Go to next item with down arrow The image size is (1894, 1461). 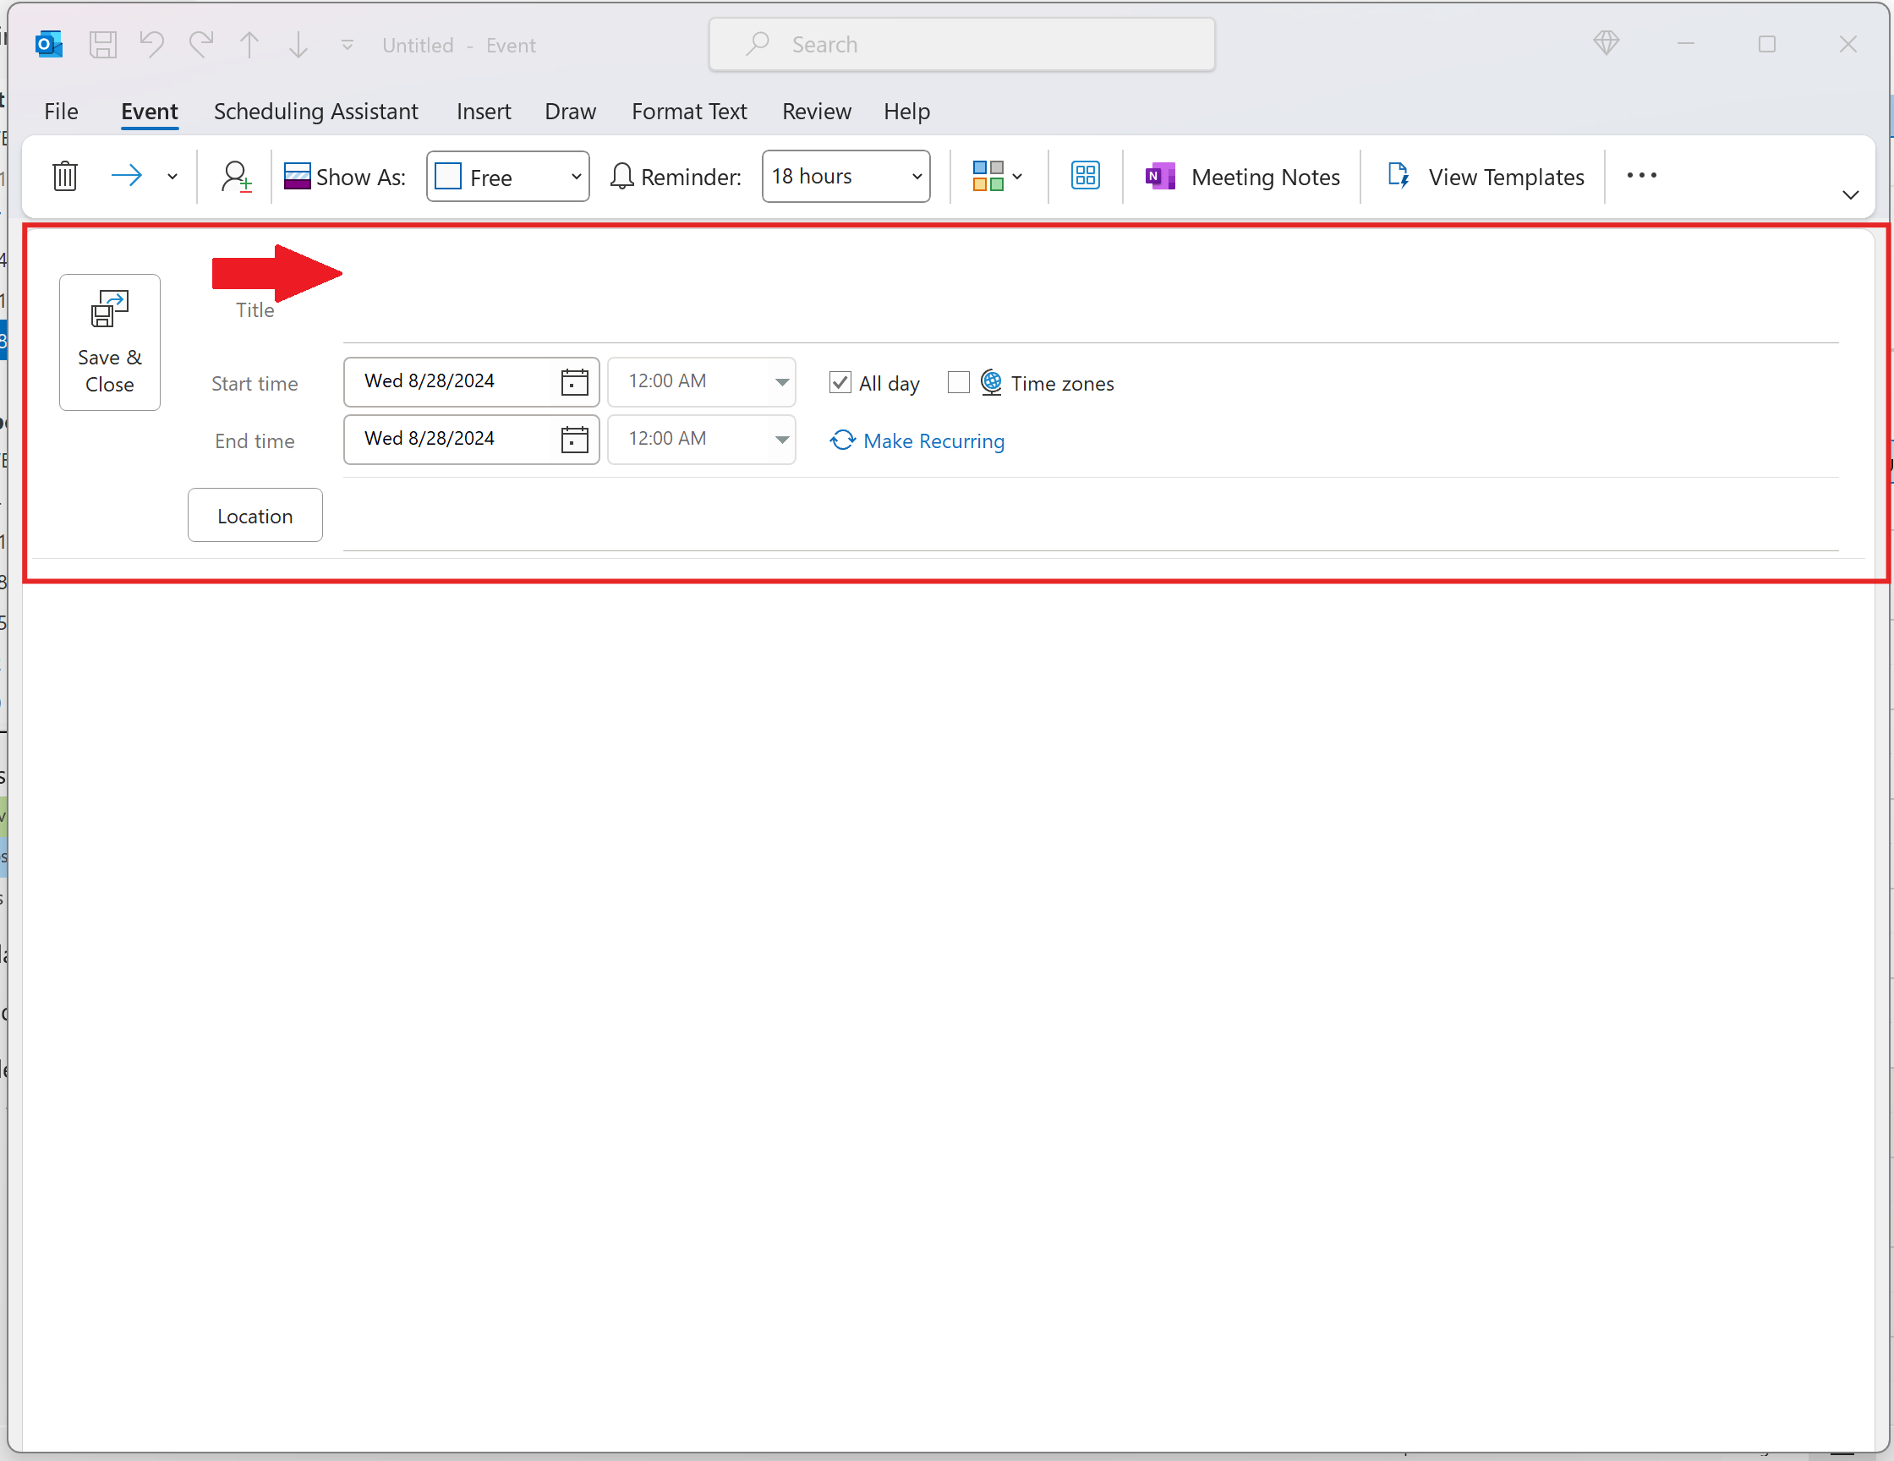(298, 44)
